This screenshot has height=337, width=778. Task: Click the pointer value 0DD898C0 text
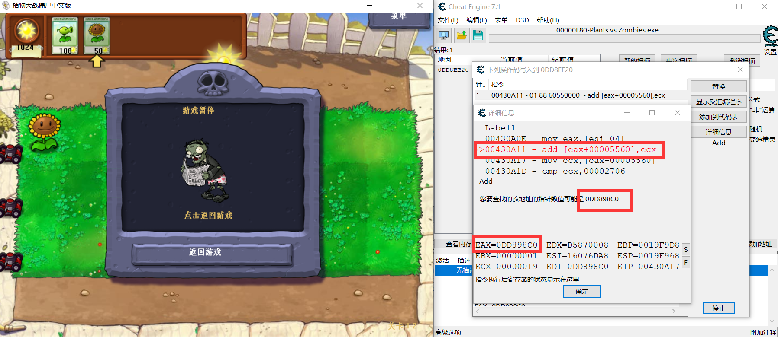coord(602,199)
